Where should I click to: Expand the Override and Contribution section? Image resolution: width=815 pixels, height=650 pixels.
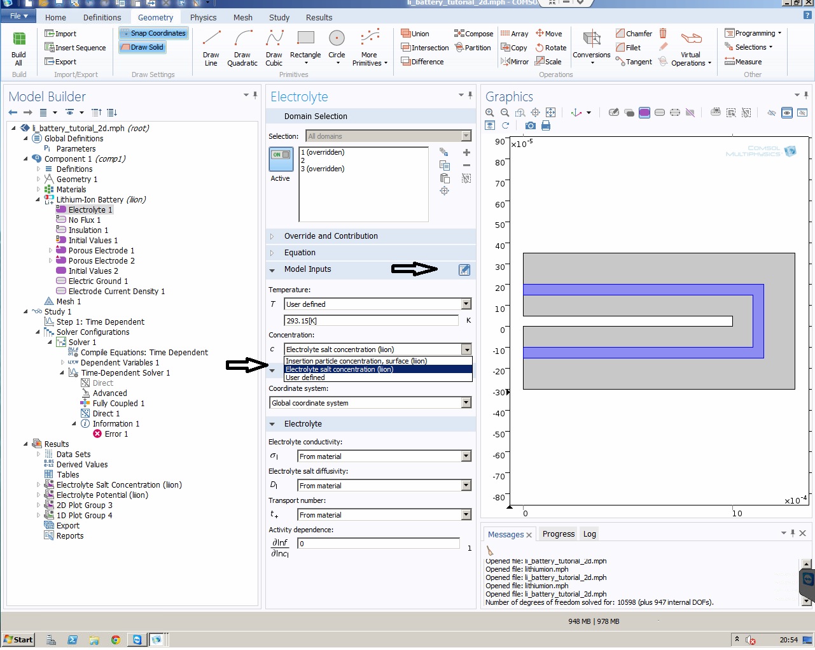click(x=331, y=236)
